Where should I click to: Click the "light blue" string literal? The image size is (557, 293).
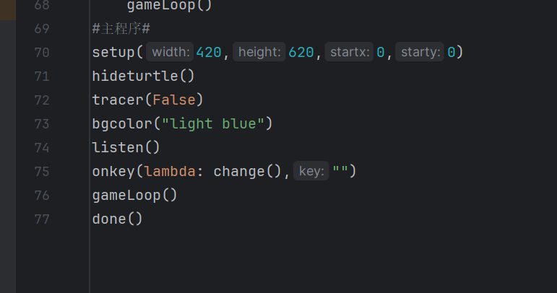[213, 124]
